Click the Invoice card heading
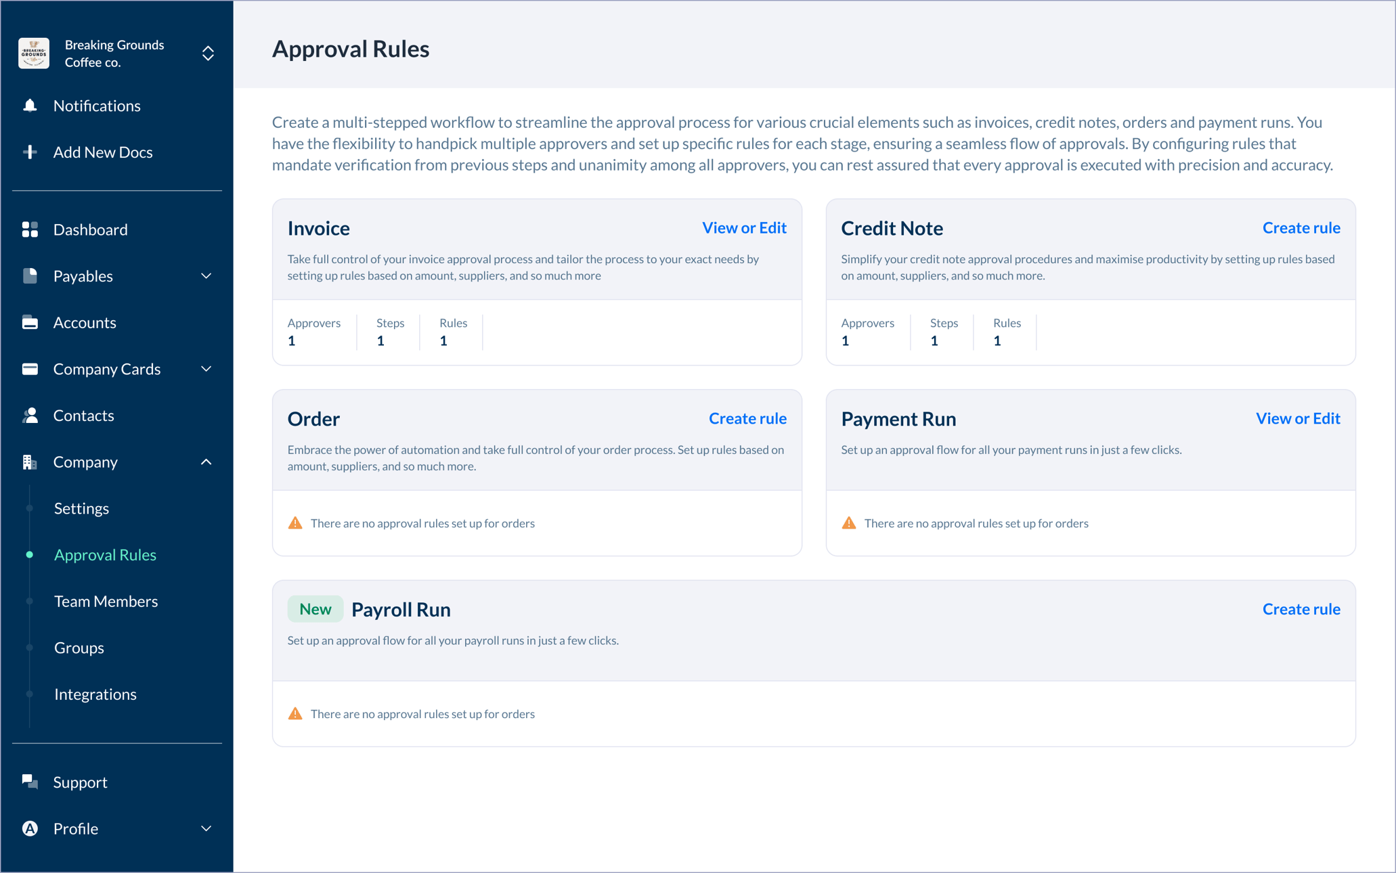The image size is (1396, 873). click(319, 228)
